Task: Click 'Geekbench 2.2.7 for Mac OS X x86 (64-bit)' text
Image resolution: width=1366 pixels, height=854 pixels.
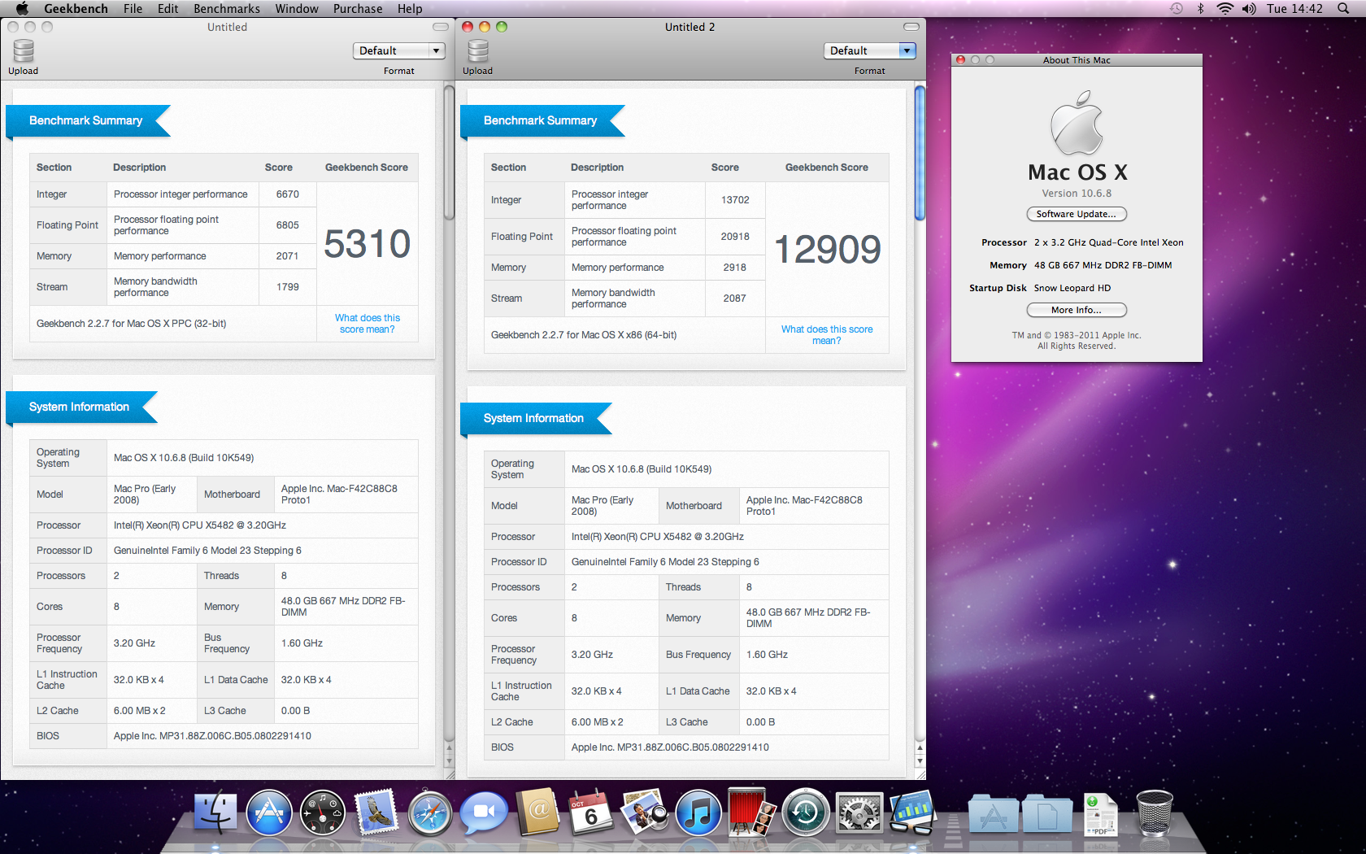Action: click(x=584, y=335)
